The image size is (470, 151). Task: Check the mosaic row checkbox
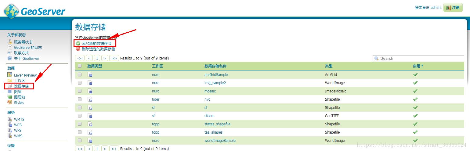[80, 91]
